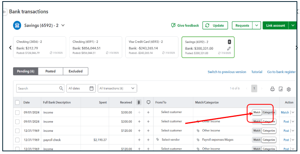Switch to the Posted tab
This screenshot has width=300, height=154.
tap(51, 71)
